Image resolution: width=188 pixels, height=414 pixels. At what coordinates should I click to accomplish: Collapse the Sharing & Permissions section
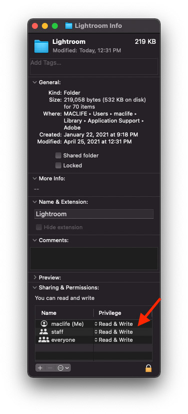click(34, 287)
